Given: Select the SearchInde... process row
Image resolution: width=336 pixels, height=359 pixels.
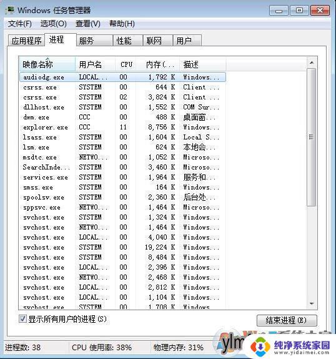Looking at the screenshot, I should (x=122, y=167).
